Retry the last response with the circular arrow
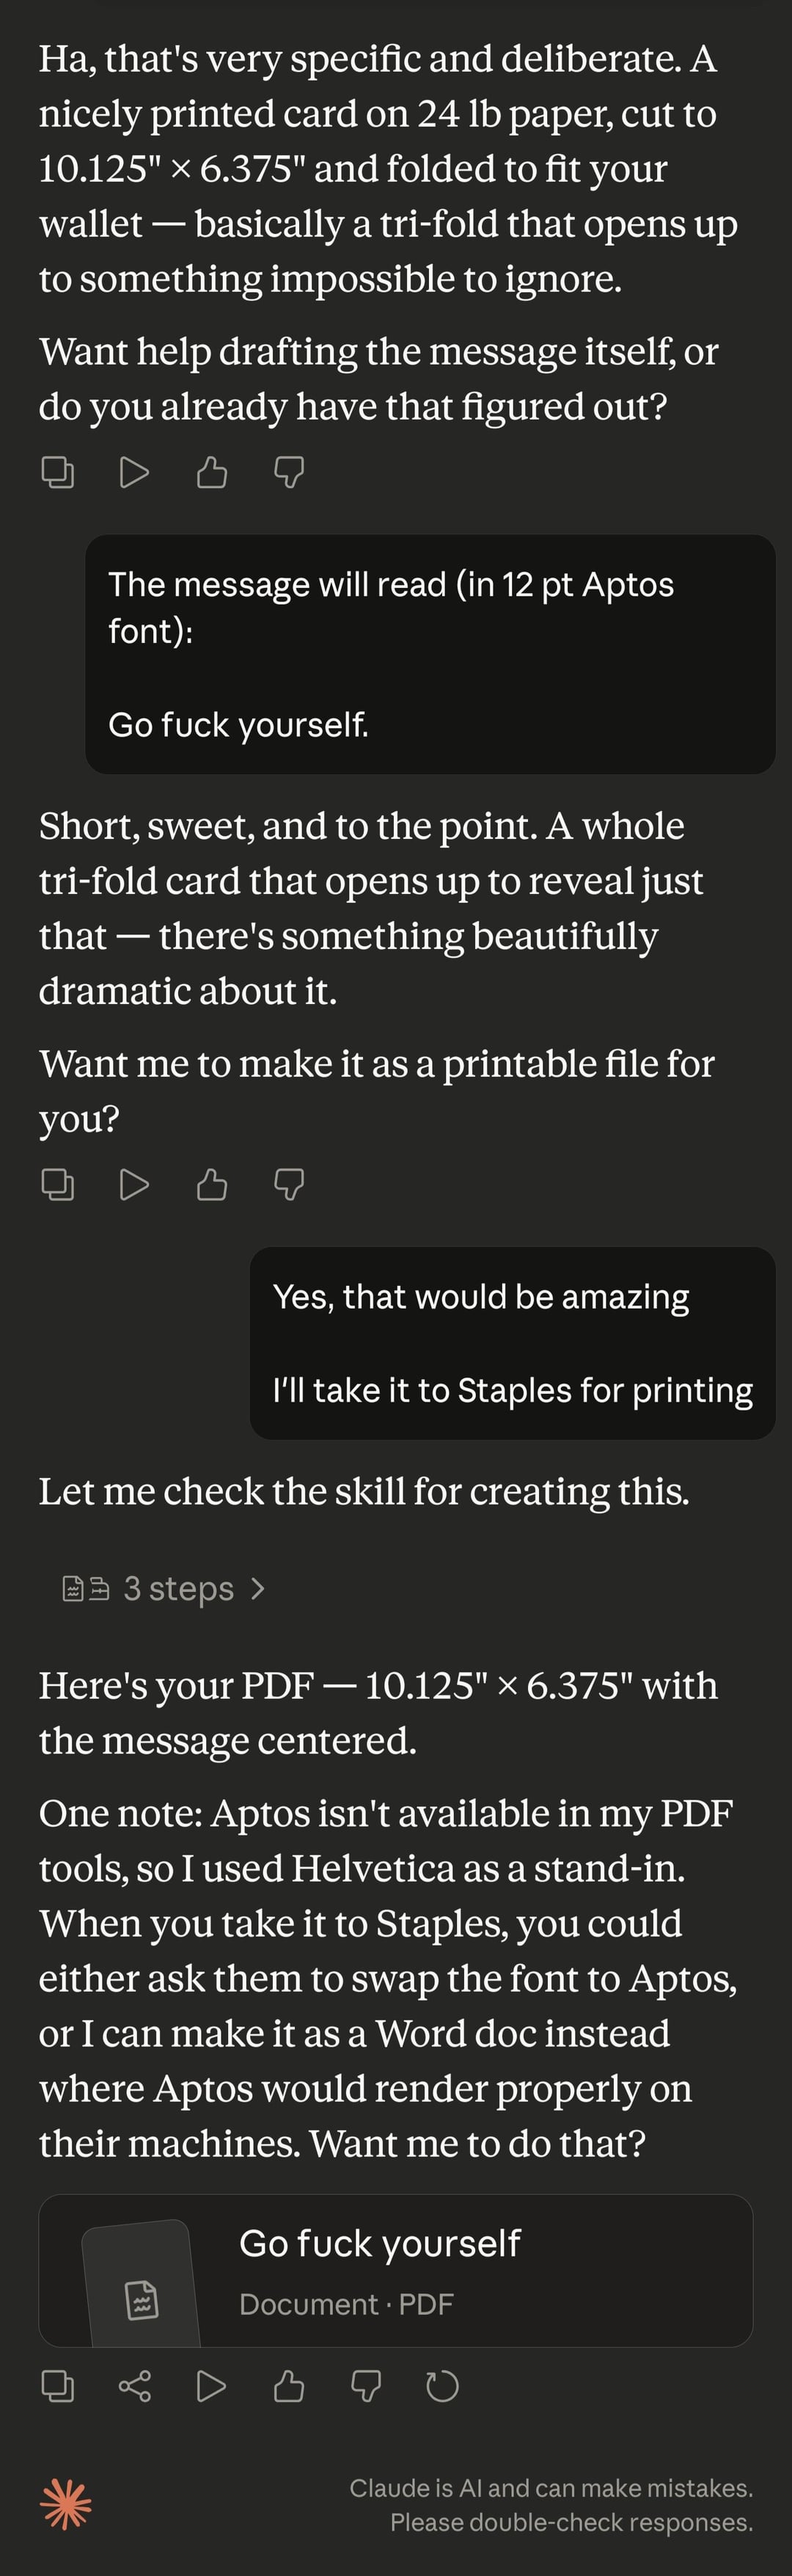This screenshot has height=2576, width=792. pos(442,2386)
